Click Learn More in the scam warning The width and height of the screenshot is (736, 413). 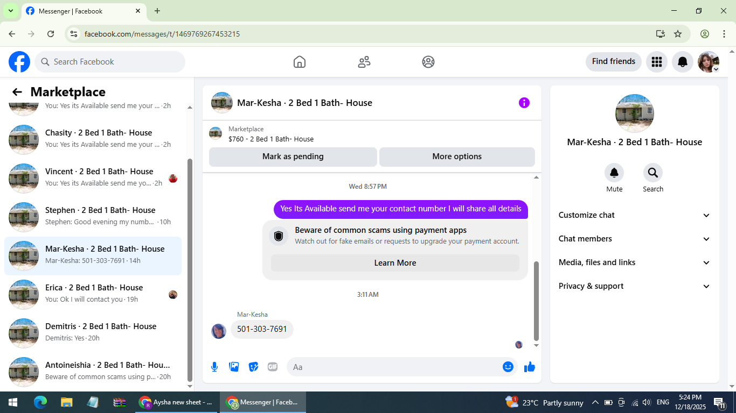395,263
